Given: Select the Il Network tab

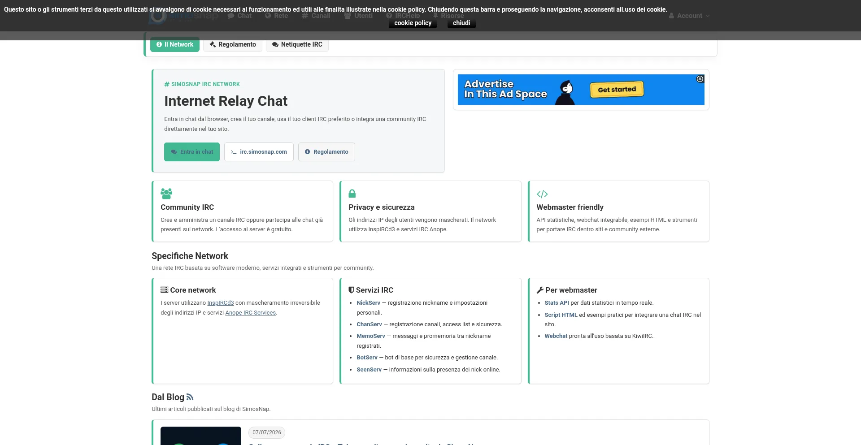Looking at the screenshot, I should (175, 44).
